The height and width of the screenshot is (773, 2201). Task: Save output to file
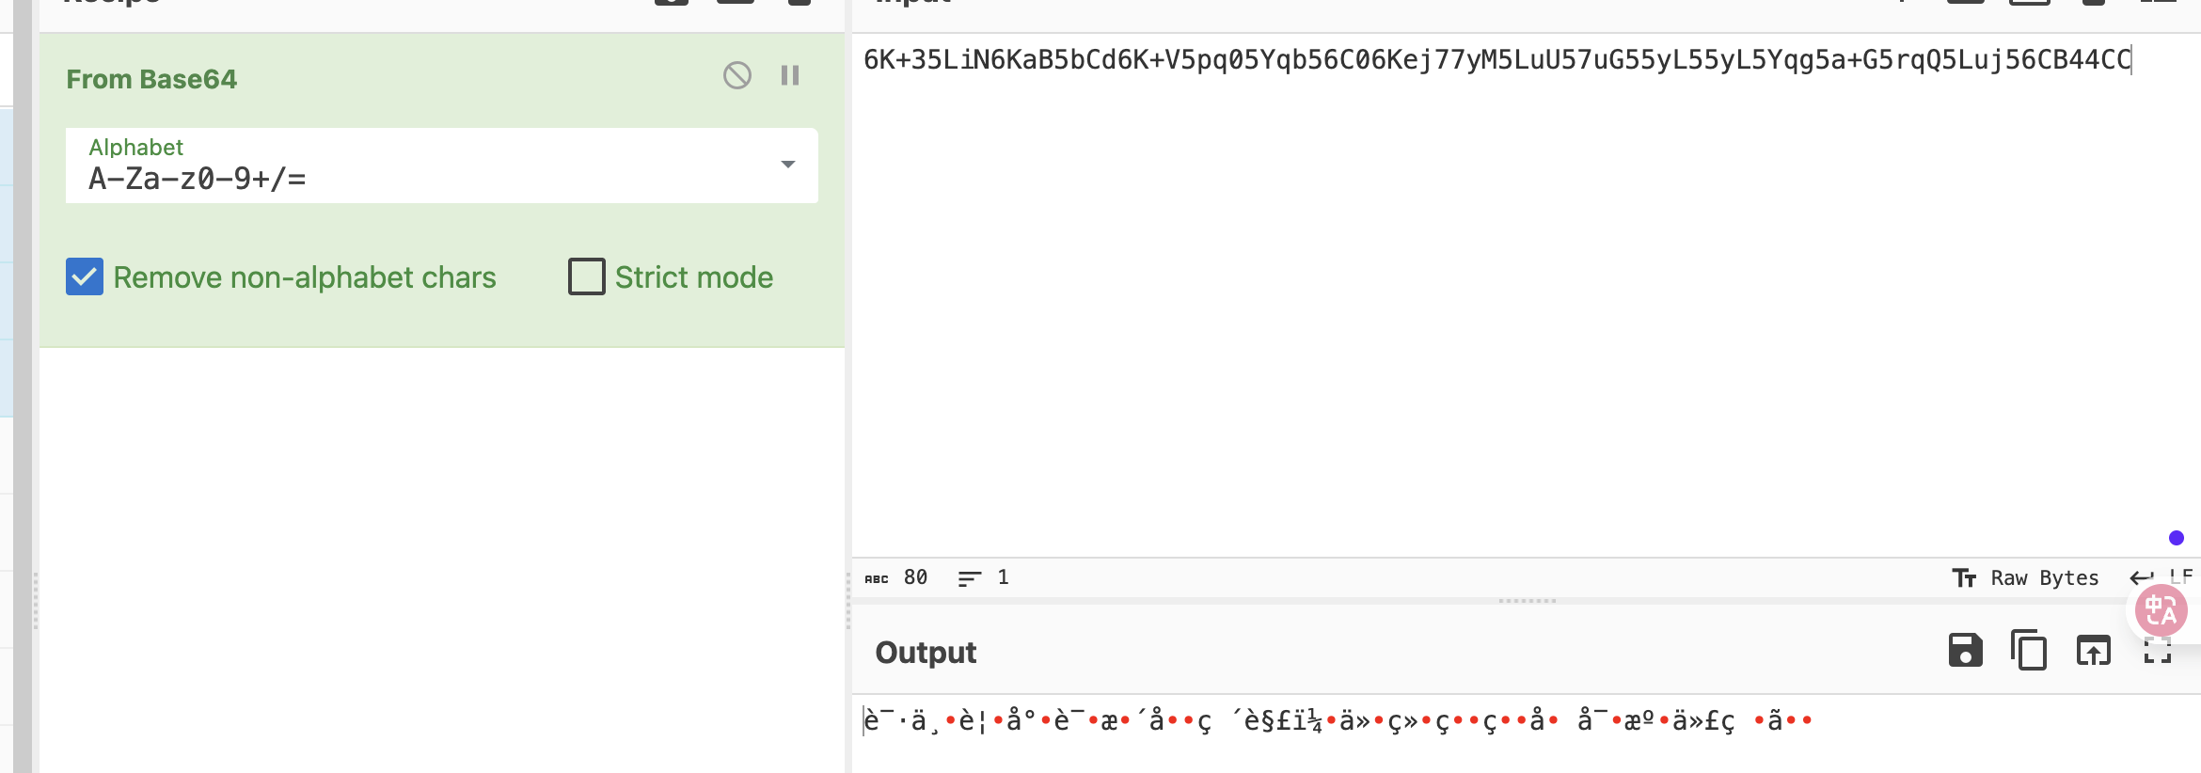tap(1965, 650)
